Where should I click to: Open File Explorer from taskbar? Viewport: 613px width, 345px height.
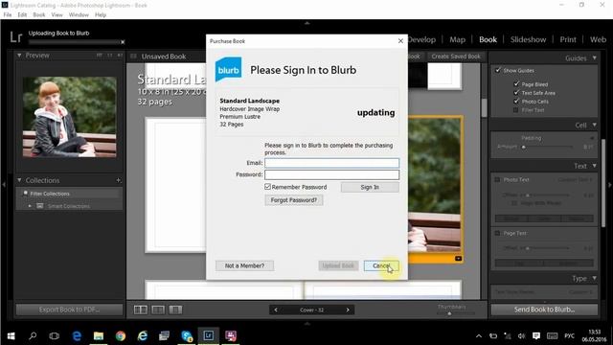click(x=99, y=335)
